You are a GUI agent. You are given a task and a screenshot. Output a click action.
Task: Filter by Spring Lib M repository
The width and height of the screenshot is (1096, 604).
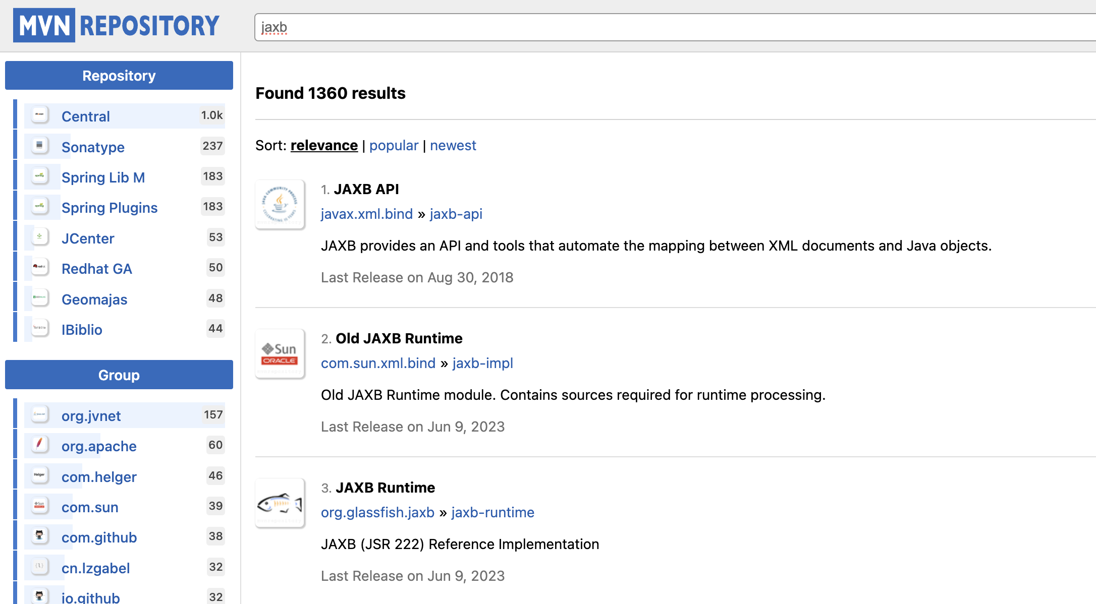pos(103,177)
